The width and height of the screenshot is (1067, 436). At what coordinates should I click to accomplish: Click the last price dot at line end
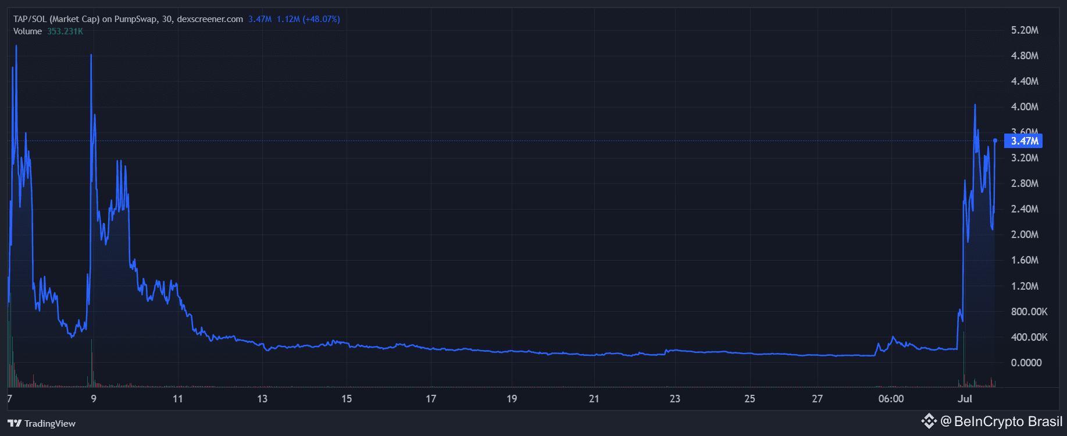(995, 140)
